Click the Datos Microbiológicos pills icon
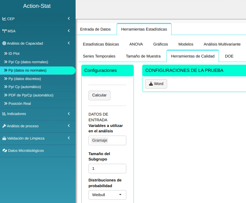Screen dimensions: 246x203 point(4,151)
